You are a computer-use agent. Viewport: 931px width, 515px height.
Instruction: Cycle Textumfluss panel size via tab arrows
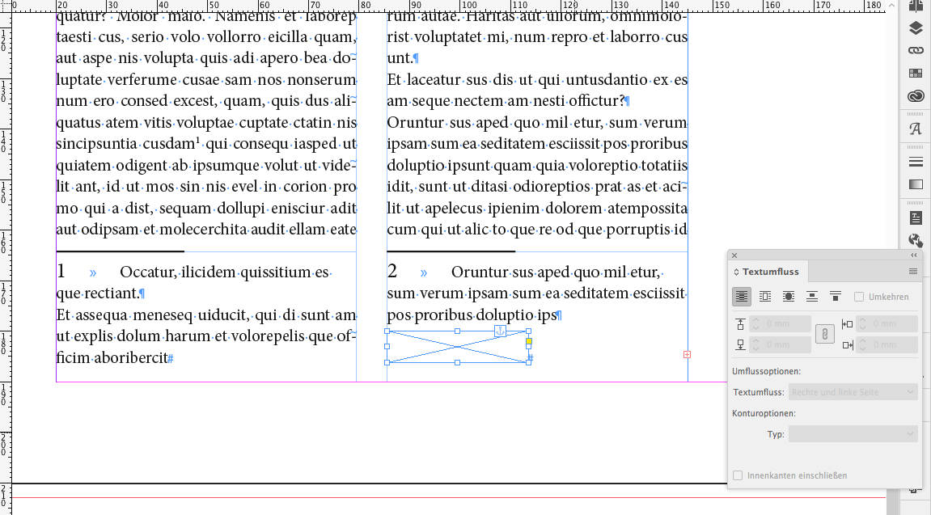pos(736,272)
